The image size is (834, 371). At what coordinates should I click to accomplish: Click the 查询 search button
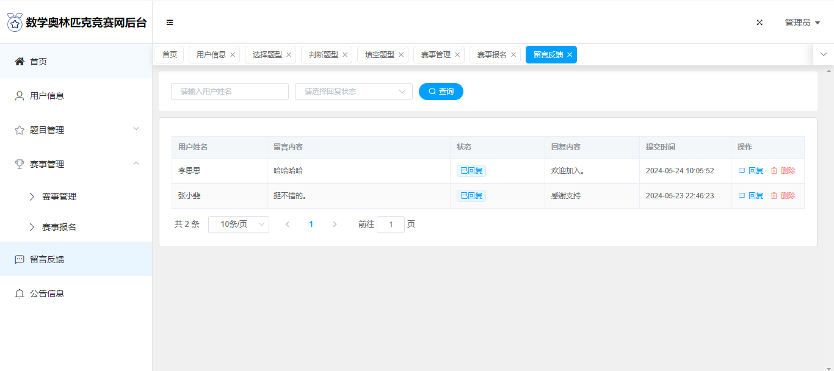[441, 92]
